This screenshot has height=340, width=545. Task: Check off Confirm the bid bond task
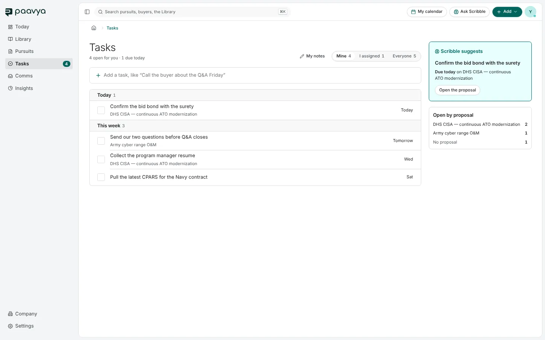[101, 110]
